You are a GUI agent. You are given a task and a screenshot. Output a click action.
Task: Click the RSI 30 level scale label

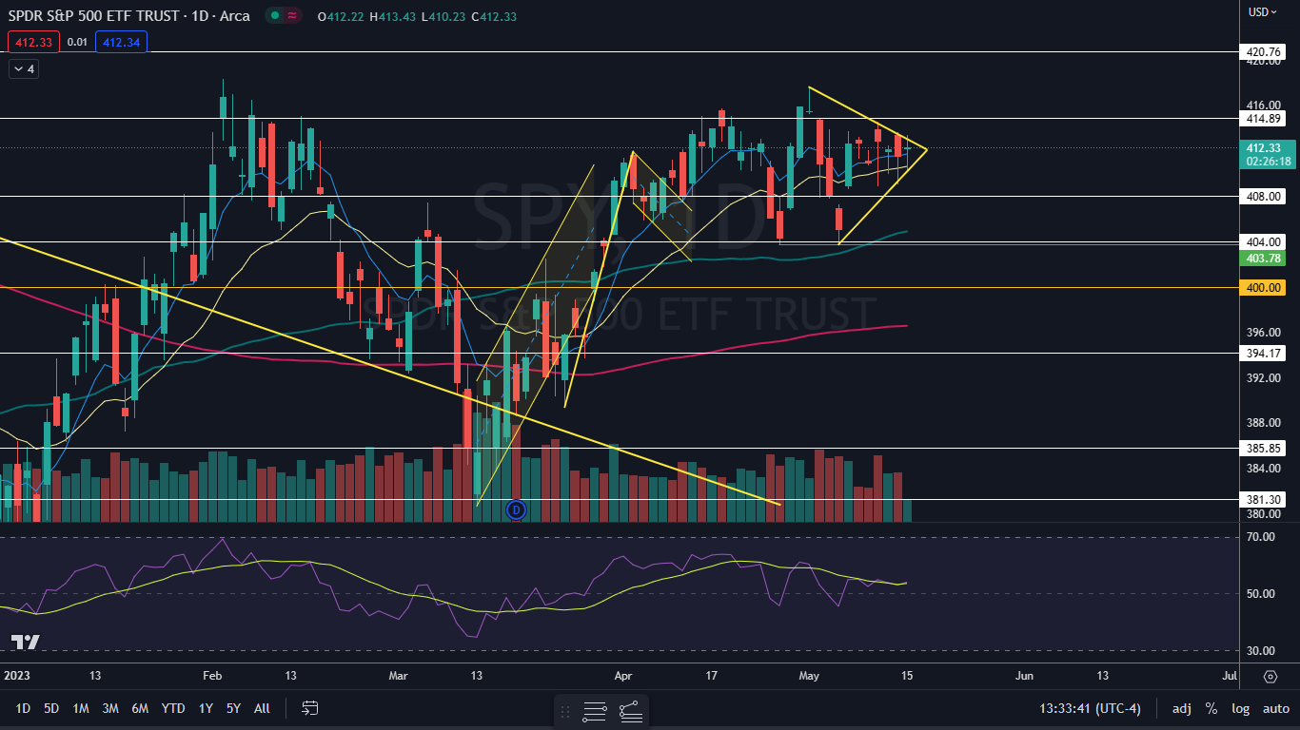click(x=1263, y=651)
